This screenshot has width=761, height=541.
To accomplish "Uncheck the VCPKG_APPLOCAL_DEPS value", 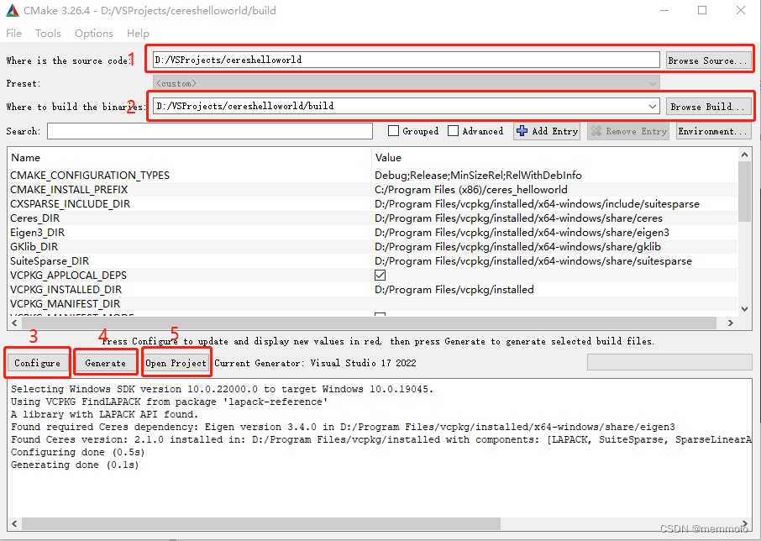I will click(379, 275).
